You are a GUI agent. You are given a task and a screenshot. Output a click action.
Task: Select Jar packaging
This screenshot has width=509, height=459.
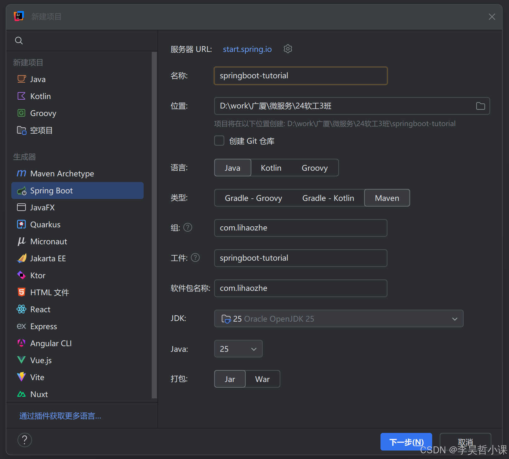(230, 379)
